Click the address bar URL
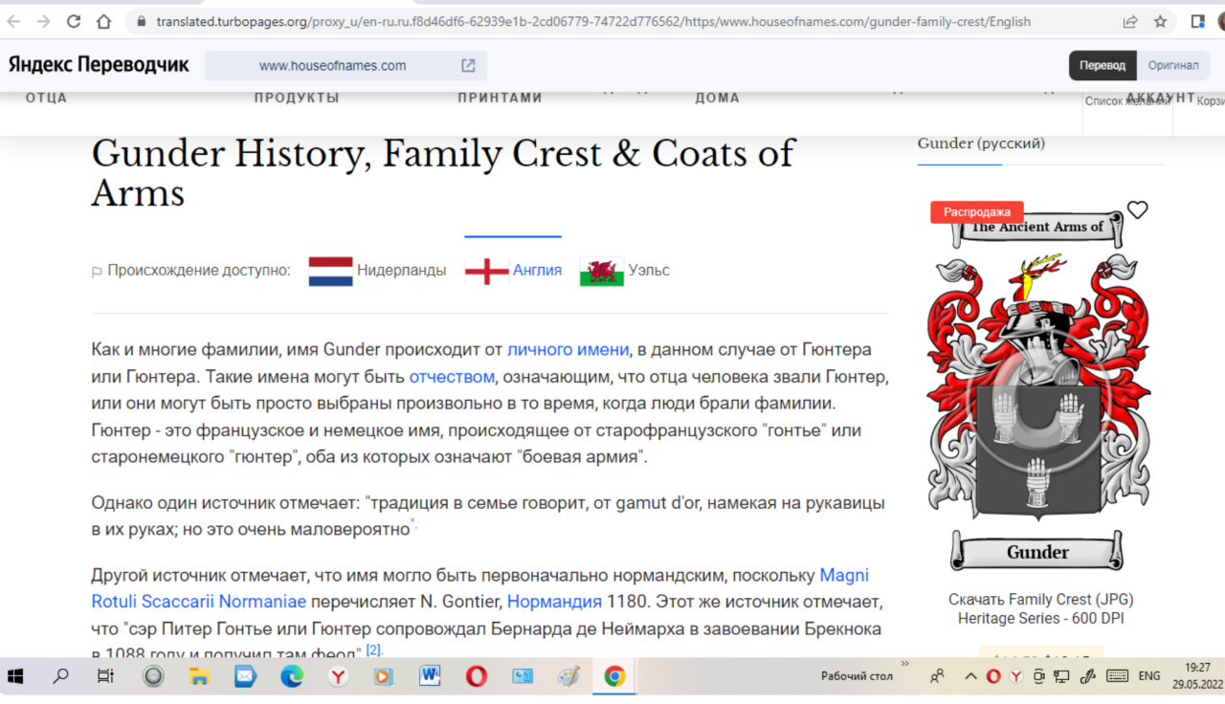Viewport: 1225px width, 704px height. (x=593, y=21)
